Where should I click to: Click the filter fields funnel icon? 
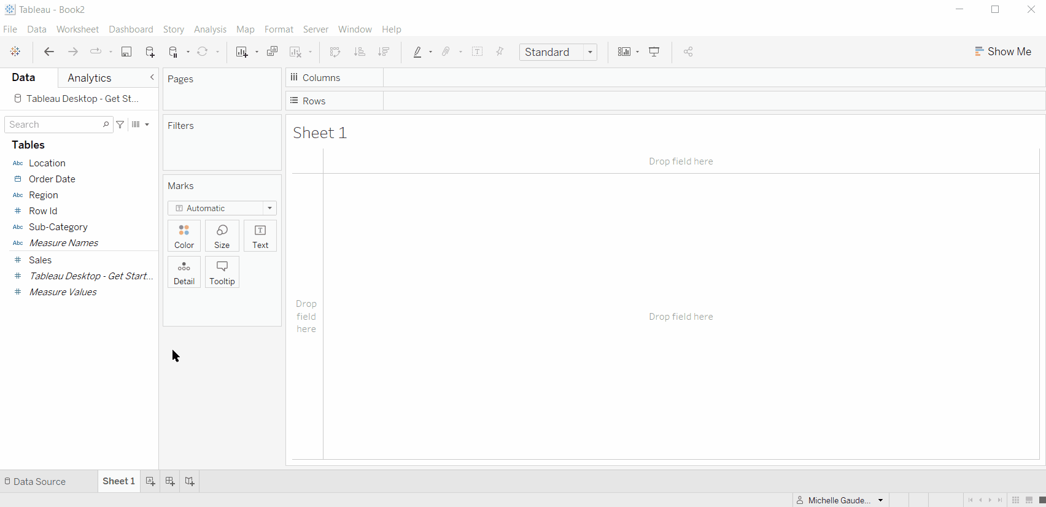pyautogui.click(x=120, y=125)
